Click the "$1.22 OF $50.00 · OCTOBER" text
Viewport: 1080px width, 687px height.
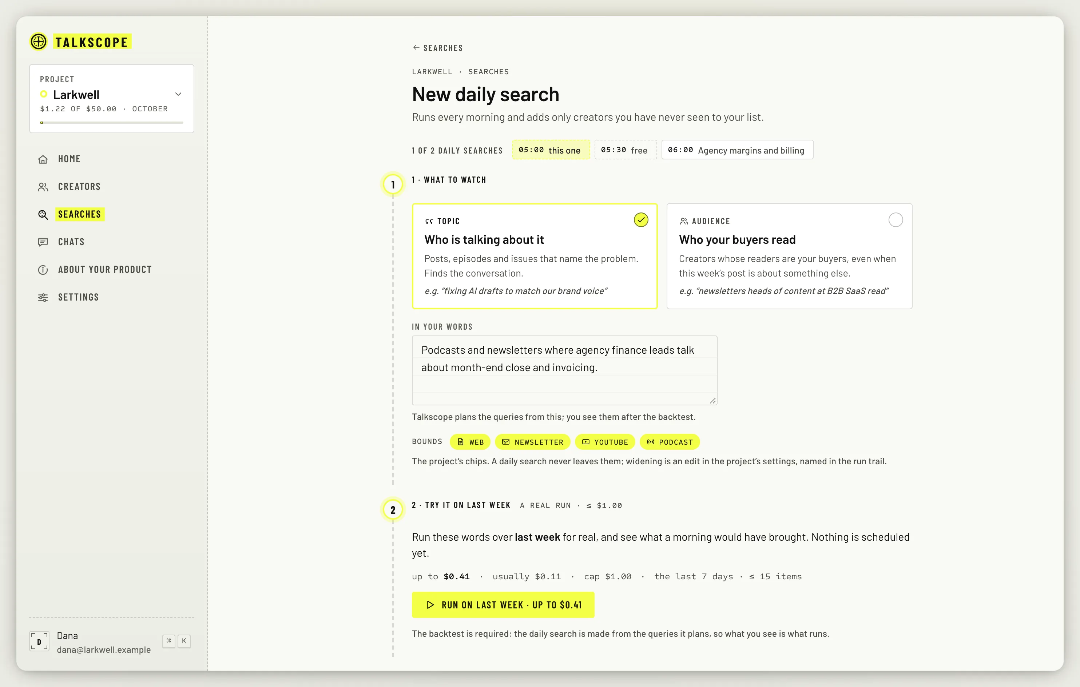(x=104, y=109)
